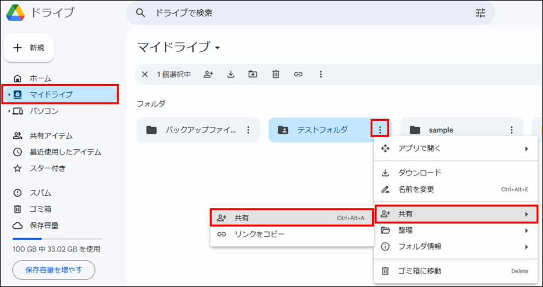Clear selection with the X icon

coord(145,74)
